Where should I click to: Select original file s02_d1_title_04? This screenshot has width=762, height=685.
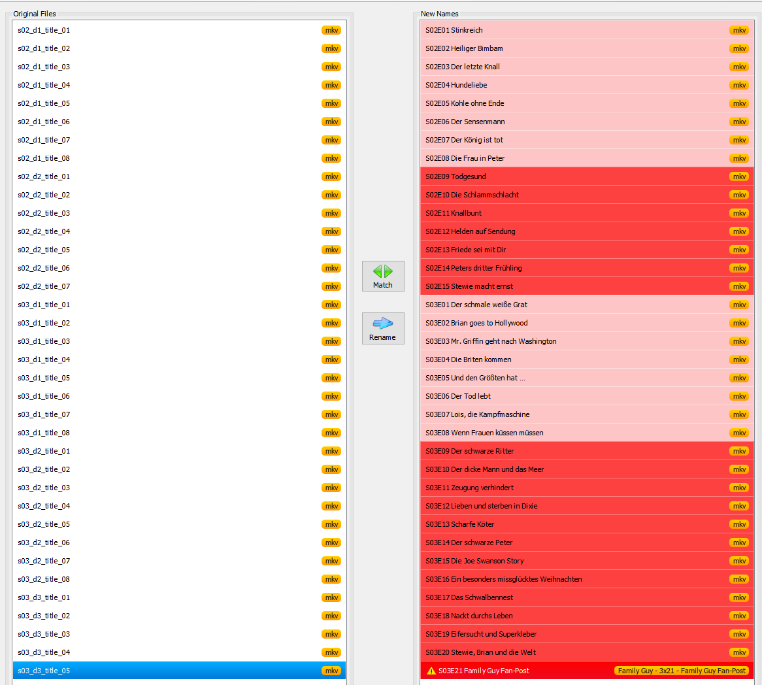[x=44, y=85]
